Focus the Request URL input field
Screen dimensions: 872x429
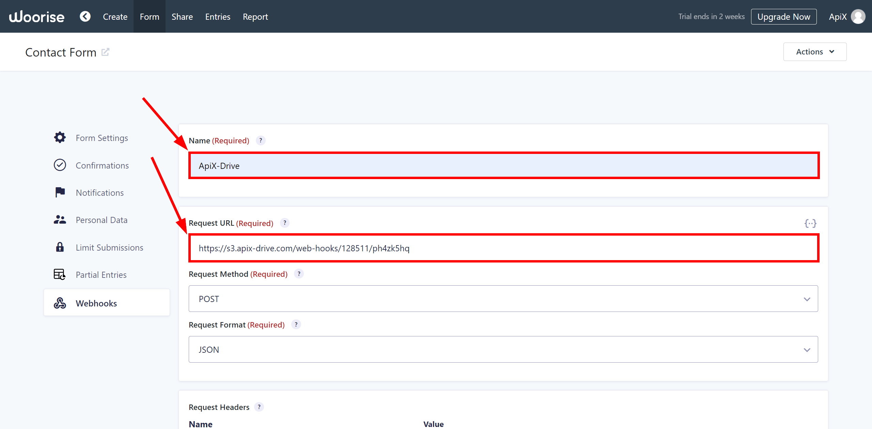(x=504, y=248)
